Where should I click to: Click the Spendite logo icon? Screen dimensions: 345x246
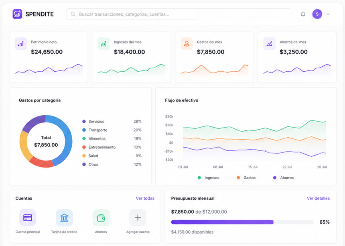(x=17, y=14)
